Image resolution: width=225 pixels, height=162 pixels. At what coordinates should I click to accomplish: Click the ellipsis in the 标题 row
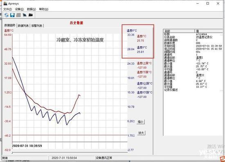pyautogui.click(x=221, y=35)
